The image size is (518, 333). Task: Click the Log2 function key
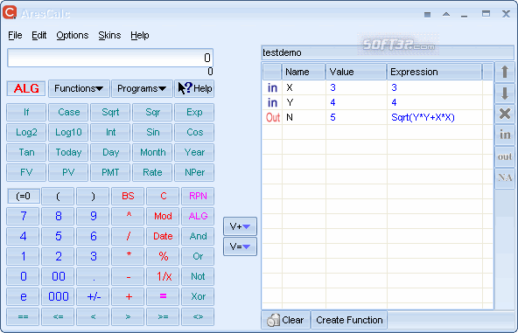pyautogui.click(x=26, y=132)
